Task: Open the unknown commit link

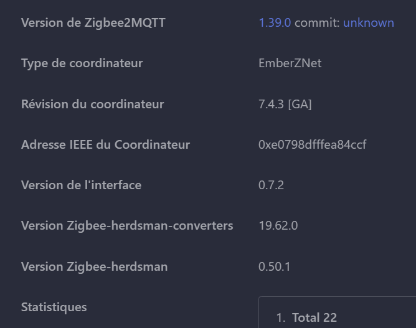Action: point(369,23)
